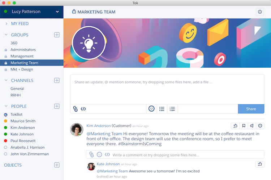Click the Groups section heading
Viewport: 271px width, 180px height.
tap(20, 35)
